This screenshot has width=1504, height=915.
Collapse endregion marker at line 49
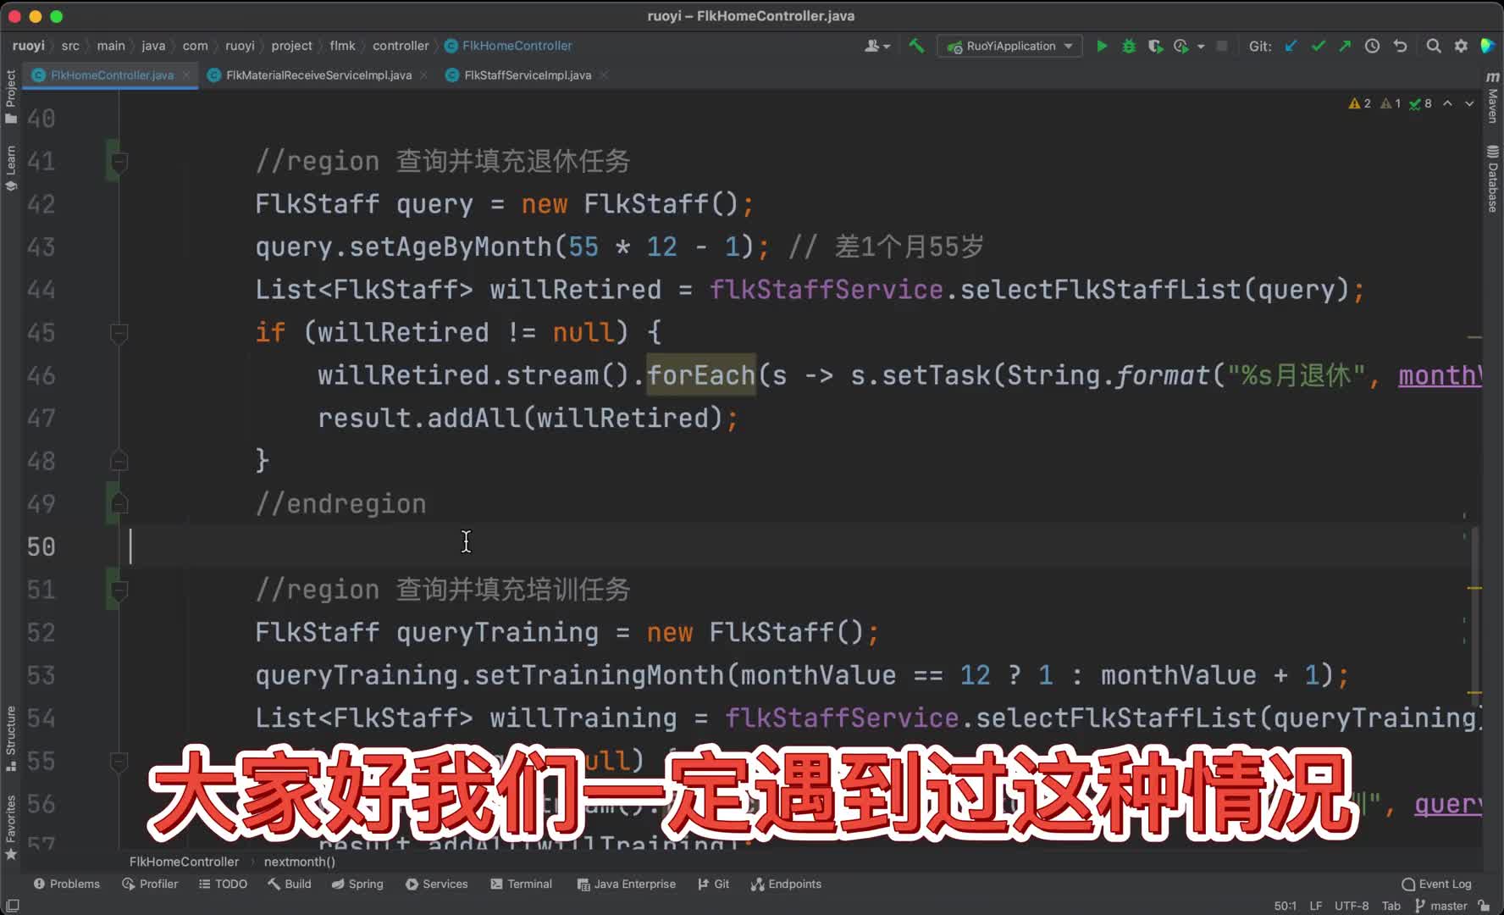pos(119,503)
